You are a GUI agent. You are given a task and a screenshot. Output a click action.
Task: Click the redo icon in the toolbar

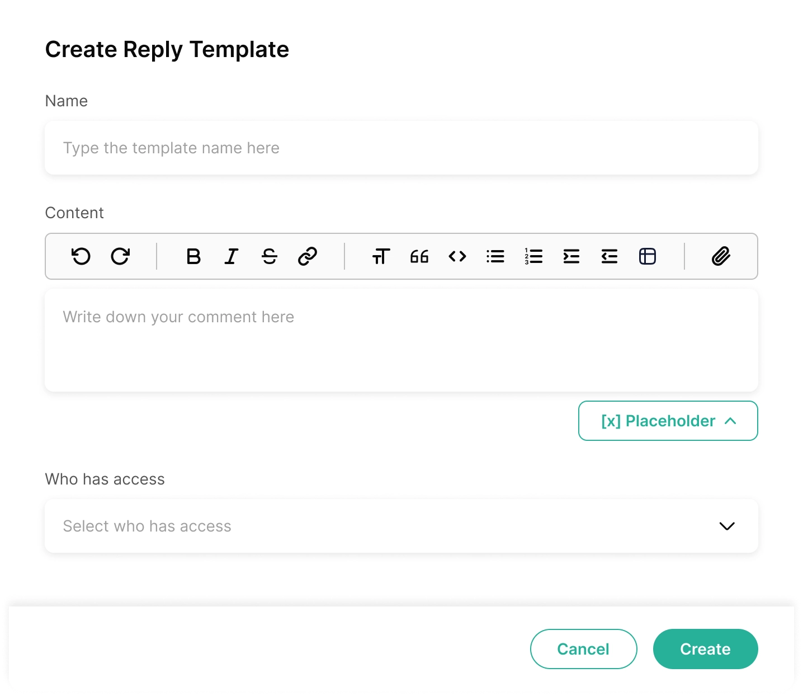(120, 256)
